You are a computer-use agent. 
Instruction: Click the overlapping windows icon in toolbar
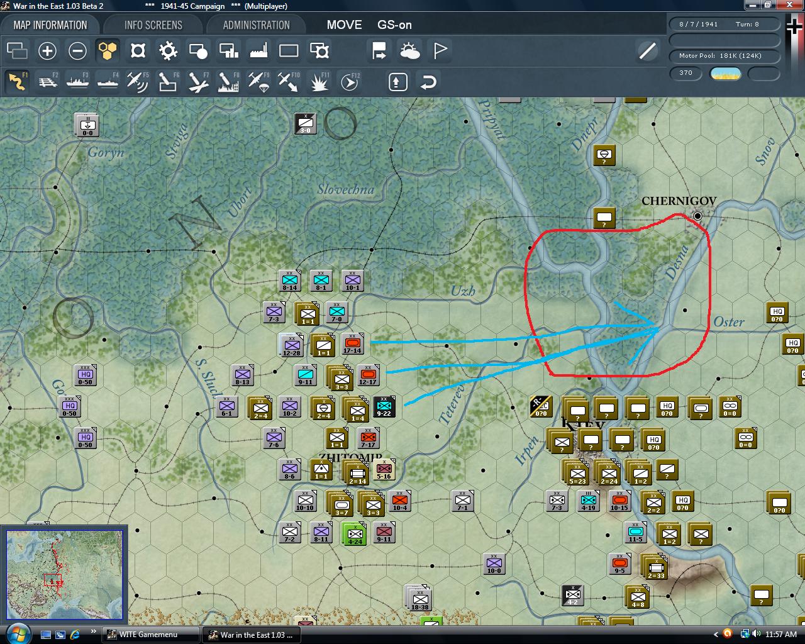(17, 51)
